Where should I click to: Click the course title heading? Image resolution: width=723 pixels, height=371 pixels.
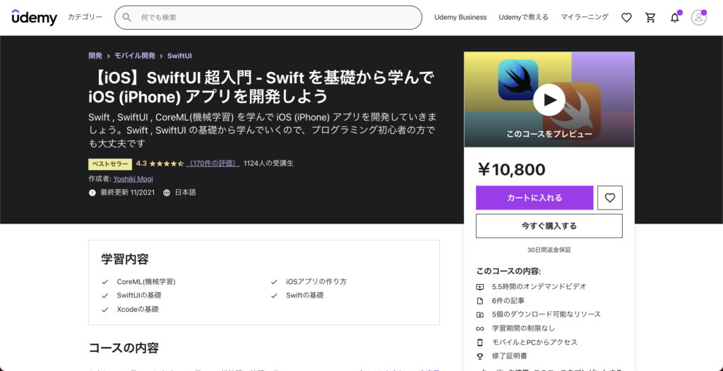(x=261, y=87)
